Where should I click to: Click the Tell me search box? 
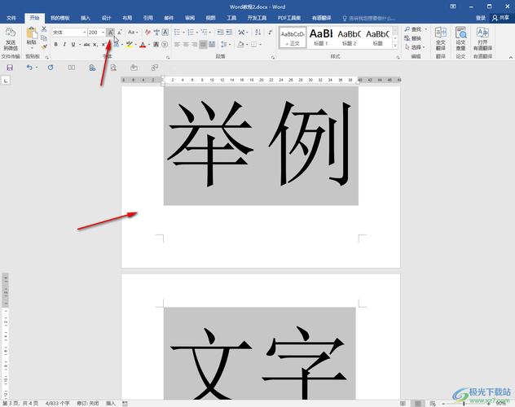click(369, 18)
